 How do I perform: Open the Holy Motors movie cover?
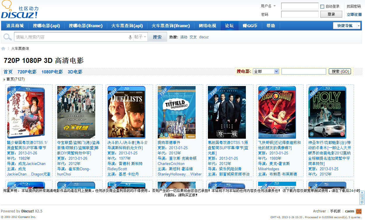coord(327,112)
